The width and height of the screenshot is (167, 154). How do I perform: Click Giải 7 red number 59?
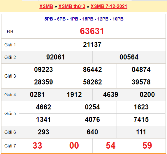(147, 145)
